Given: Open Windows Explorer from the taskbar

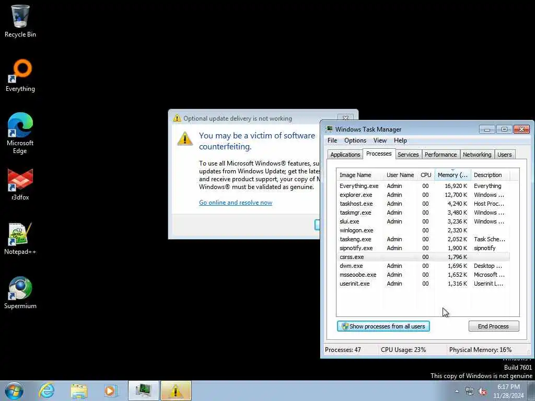Looking at the screenshot, I should tap(79, 391).
